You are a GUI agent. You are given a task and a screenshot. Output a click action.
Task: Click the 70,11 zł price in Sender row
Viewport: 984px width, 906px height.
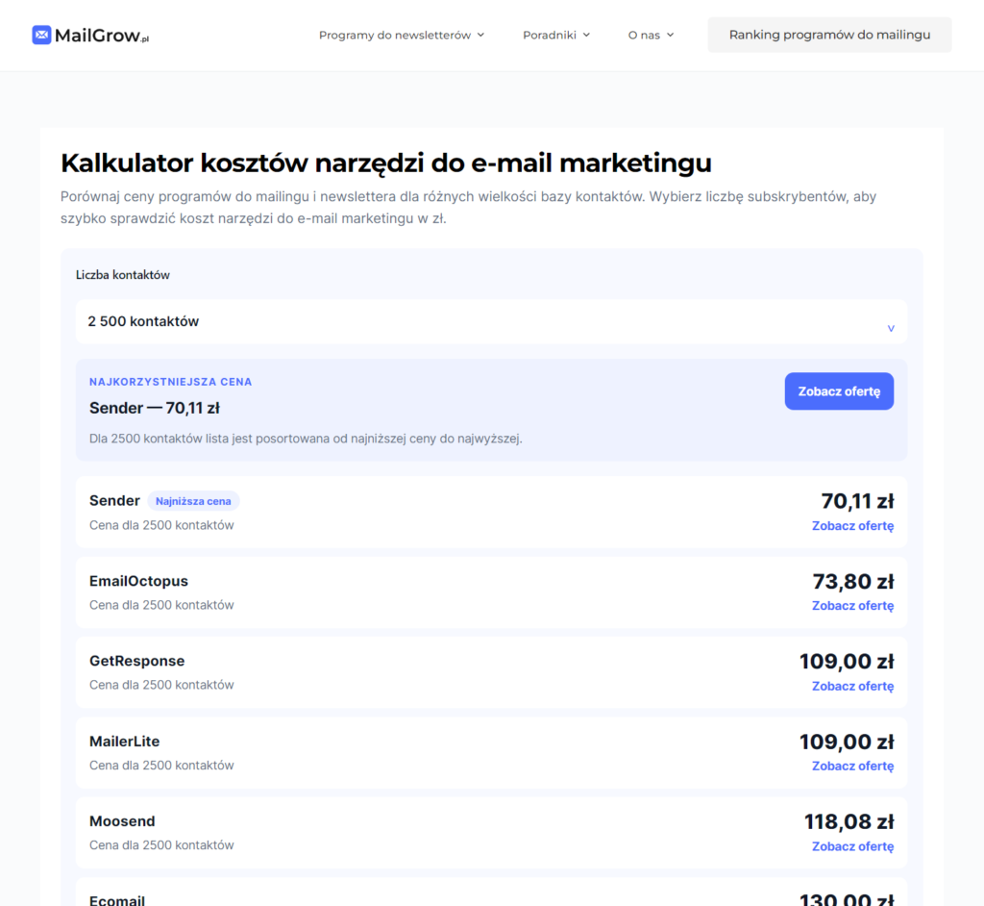(x=857, y=501)
